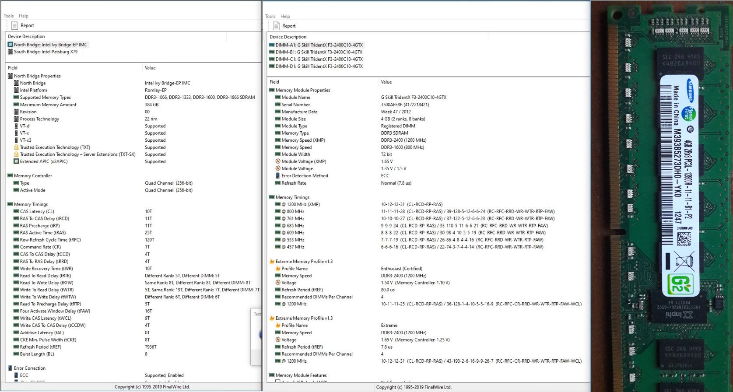This screenshot has width=733, height=392.
Task: Click the Registered DIMM module type value
Action: pyautogui.click(x=398, y=126)
